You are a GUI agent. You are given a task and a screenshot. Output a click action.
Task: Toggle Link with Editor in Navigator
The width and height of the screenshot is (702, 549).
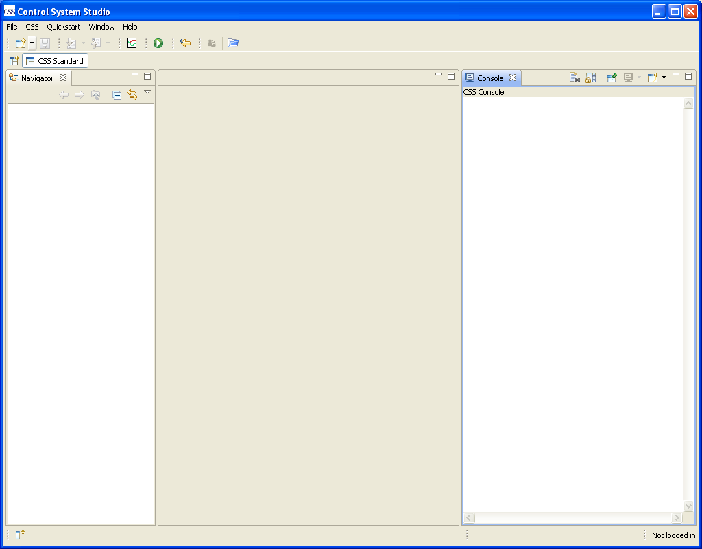(x=132, y=95)
